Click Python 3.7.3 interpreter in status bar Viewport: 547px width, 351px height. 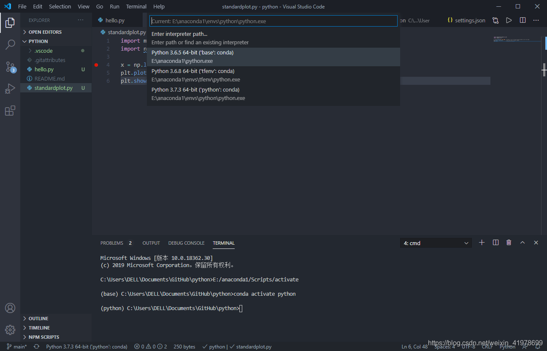(x=87, y=346)
